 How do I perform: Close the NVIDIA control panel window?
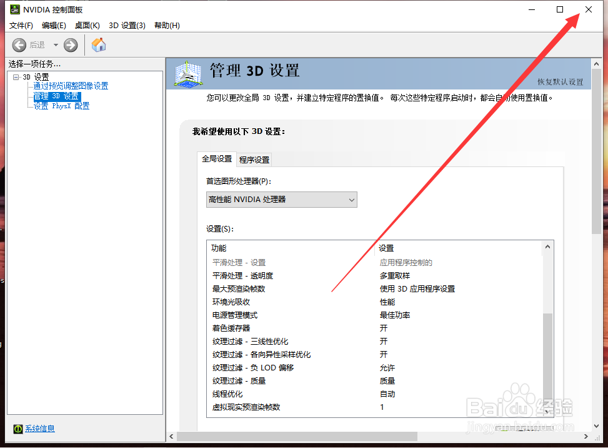588,9
